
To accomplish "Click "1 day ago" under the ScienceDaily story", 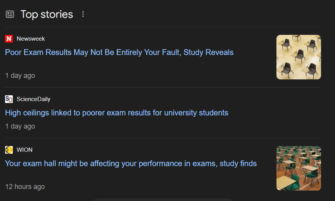I will (x=20, y=126).
